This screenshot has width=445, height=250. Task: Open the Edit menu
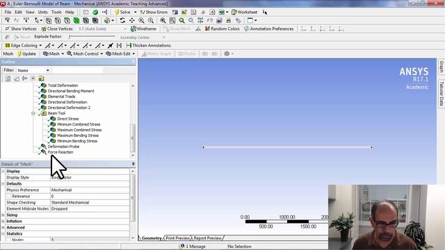pyautogui.click(x=18, y=12)
